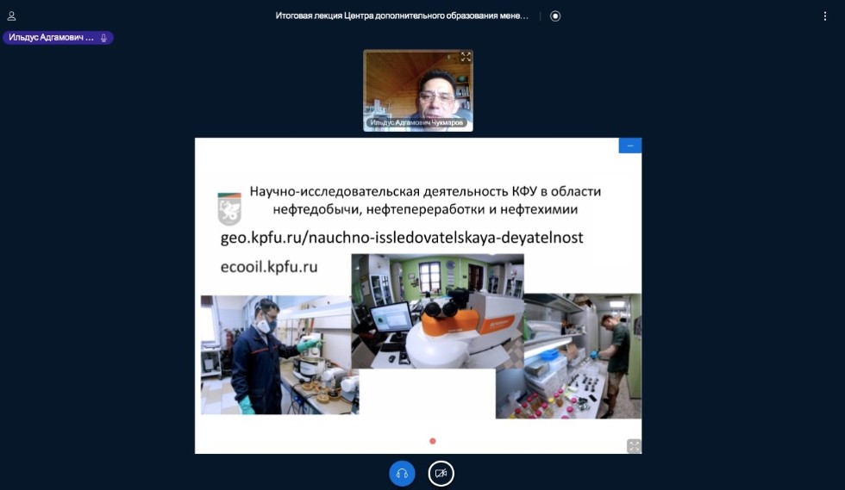Click the KFU logo on the slide

(x=229, y=207)
